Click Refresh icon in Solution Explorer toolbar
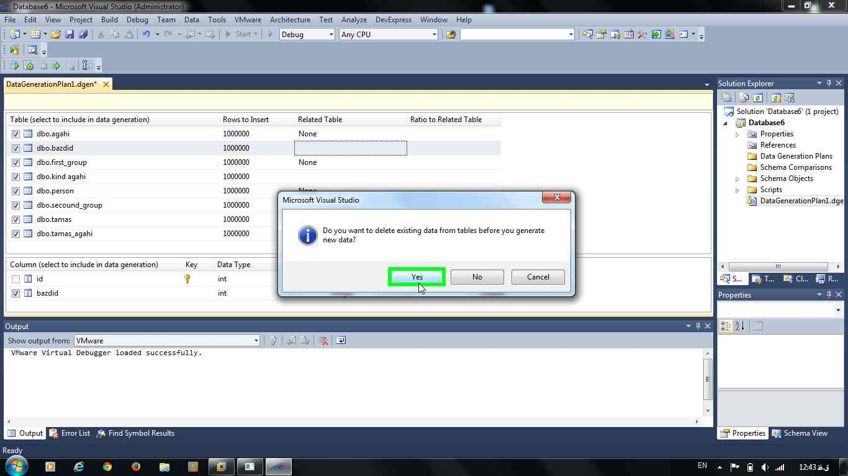The width and height of the screenshot is (848, 476). pyautogui.click(x=758, y=98)
